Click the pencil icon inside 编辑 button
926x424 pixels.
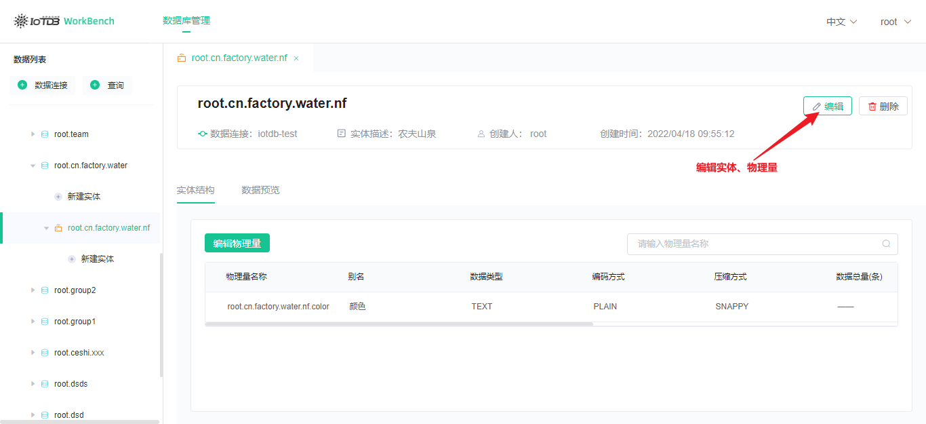[x=817, y=105]
